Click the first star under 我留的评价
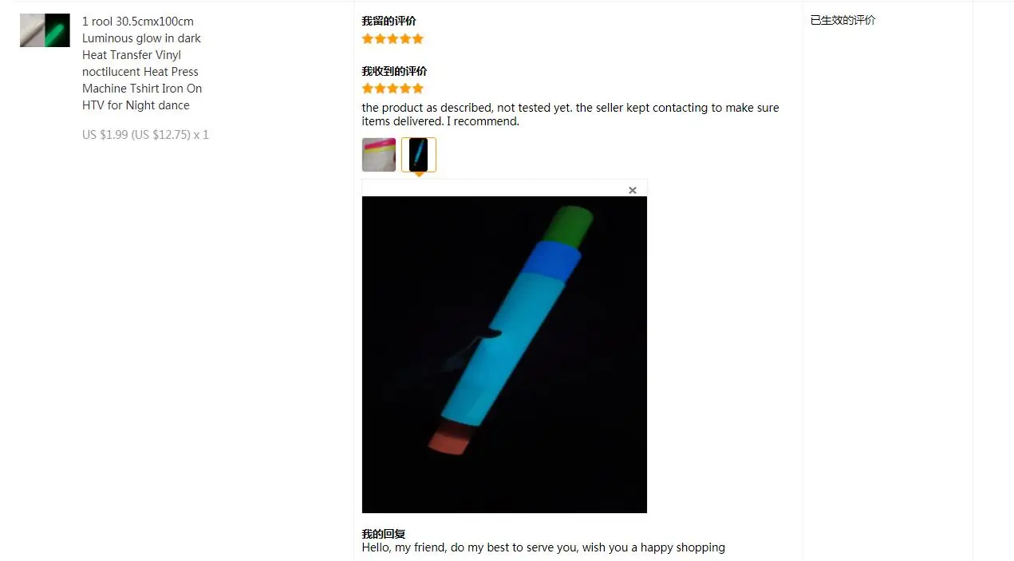This screenshot has width=1014, height=561. (368, 38)
